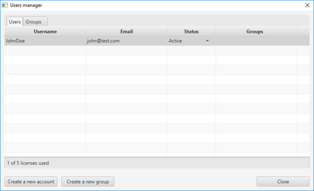Select the john@test.com email cell
The width and height of the screenshot is (314, 191).
tap(126, 41)
